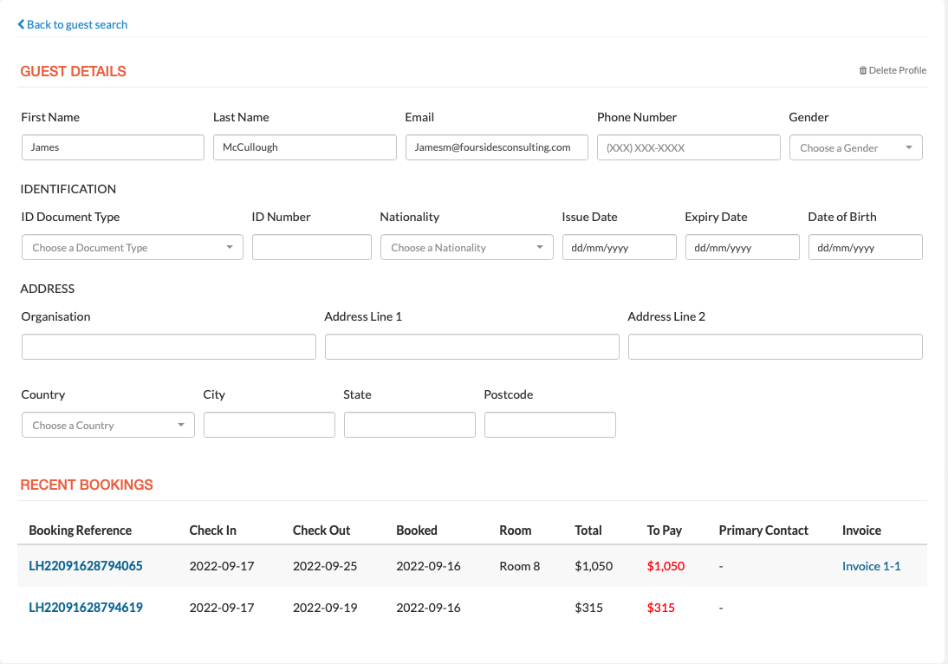Open the Invoice 1-1 link
This screenshot has width=948, height=664.
pyautogui.click(x=871, y=566)
